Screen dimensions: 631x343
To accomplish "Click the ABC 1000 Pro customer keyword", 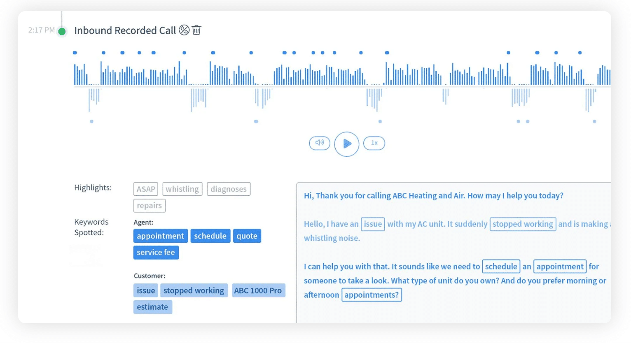I will point(259,290).
